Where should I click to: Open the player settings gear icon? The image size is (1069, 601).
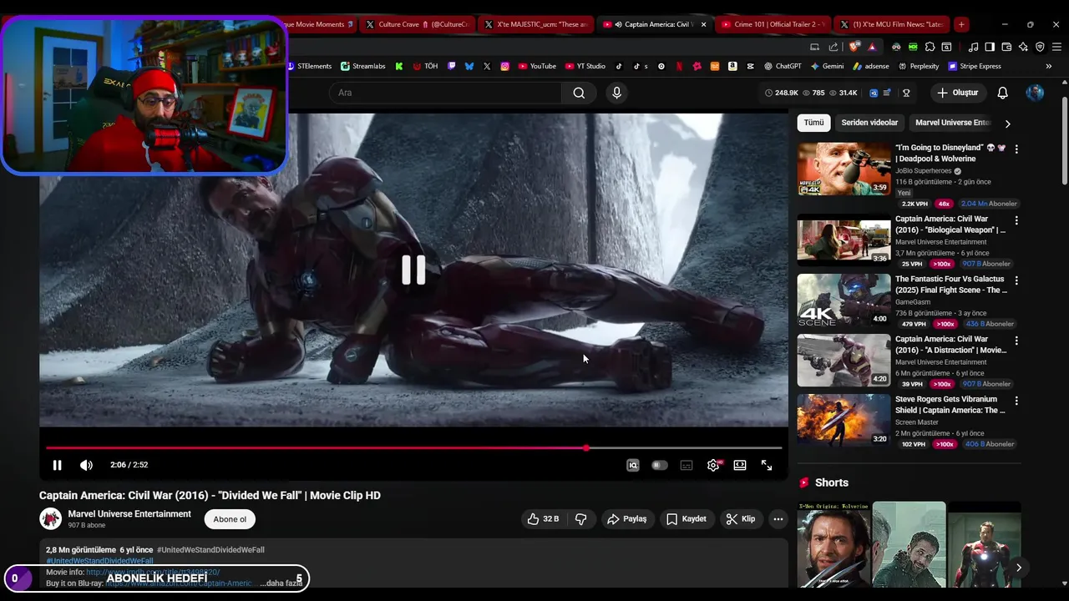pos(713,465)
